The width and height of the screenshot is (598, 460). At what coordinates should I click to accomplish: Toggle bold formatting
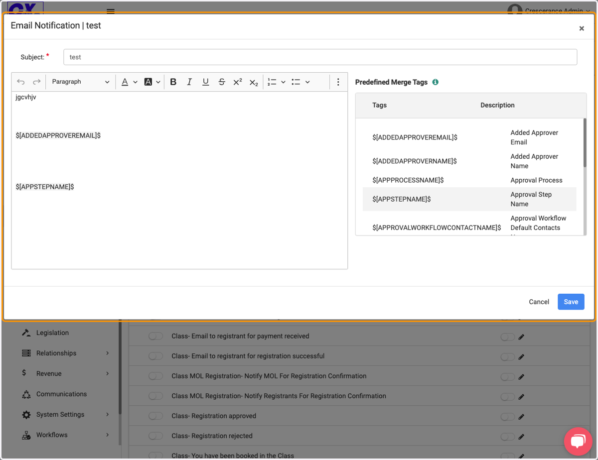[173, 82]
